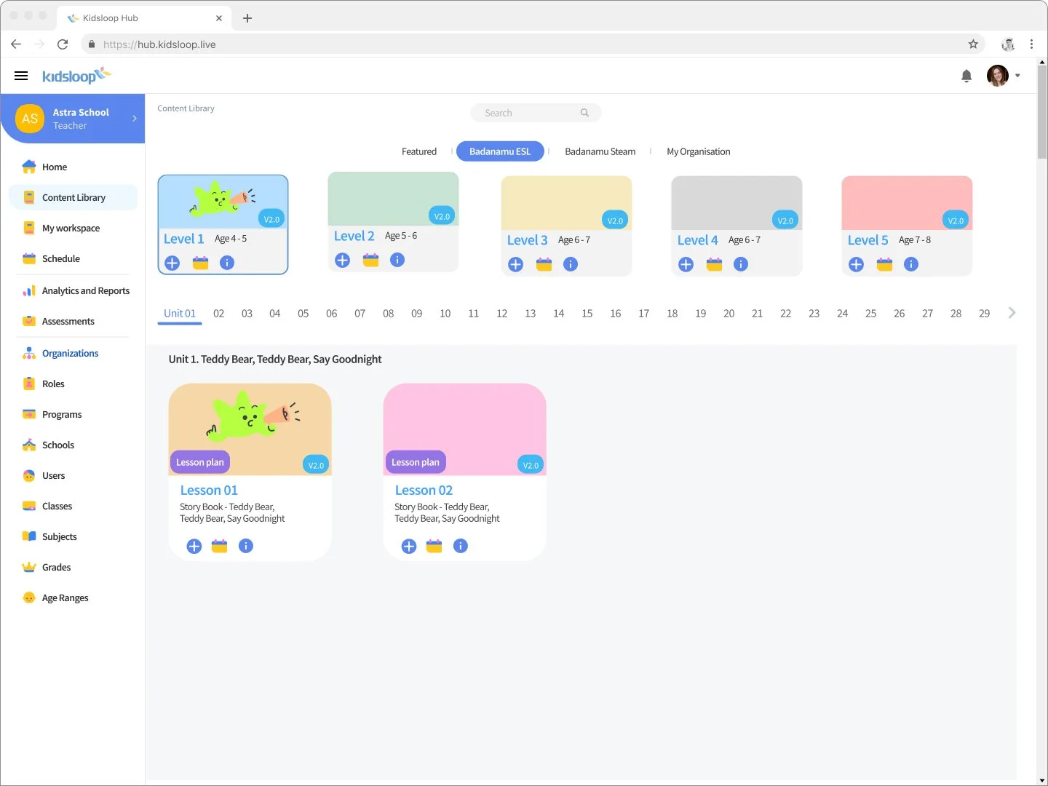Add Lesson 01 with plus icon
1048x786 pixels.
[194, 546]
